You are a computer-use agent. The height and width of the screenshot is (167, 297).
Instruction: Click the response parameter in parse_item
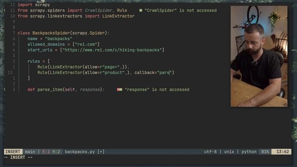[x=90, y=90]
